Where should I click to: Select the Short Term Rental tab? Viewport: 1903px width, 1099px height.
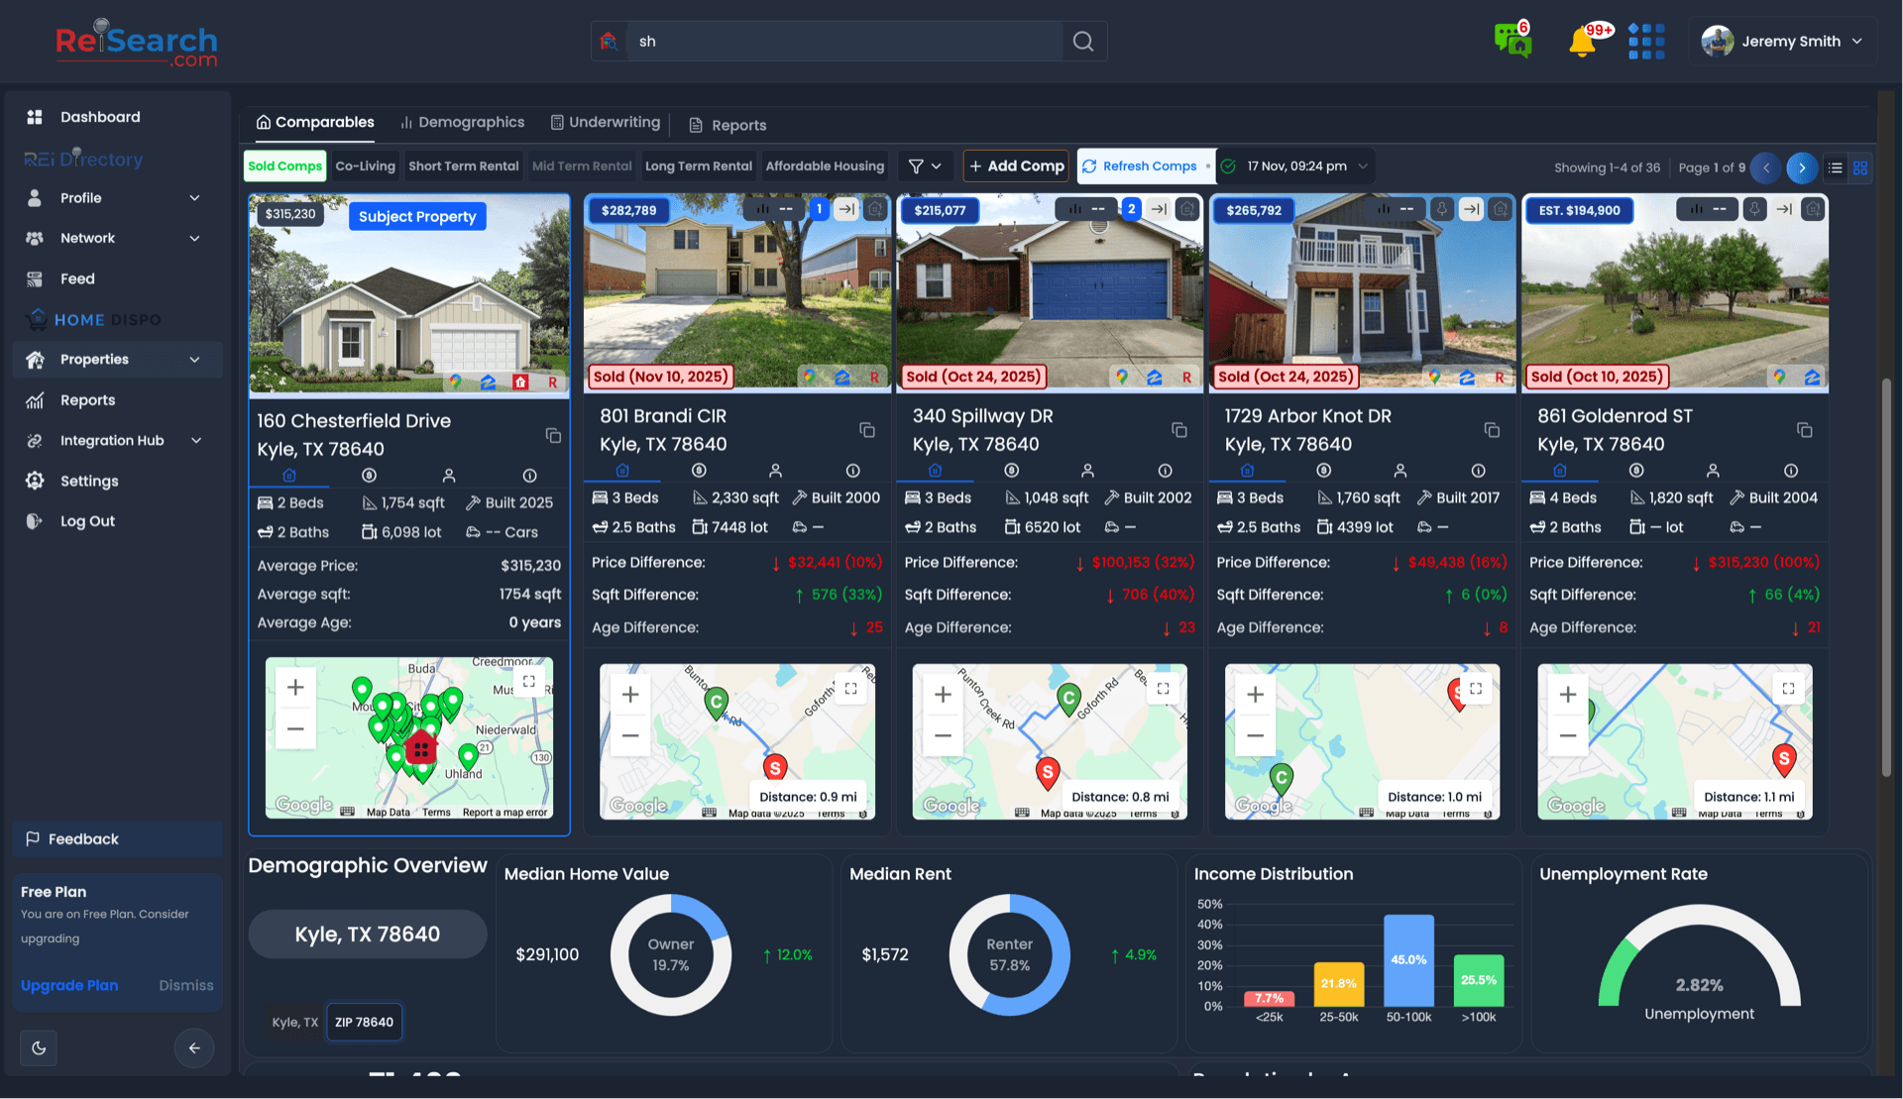point(463,166)
